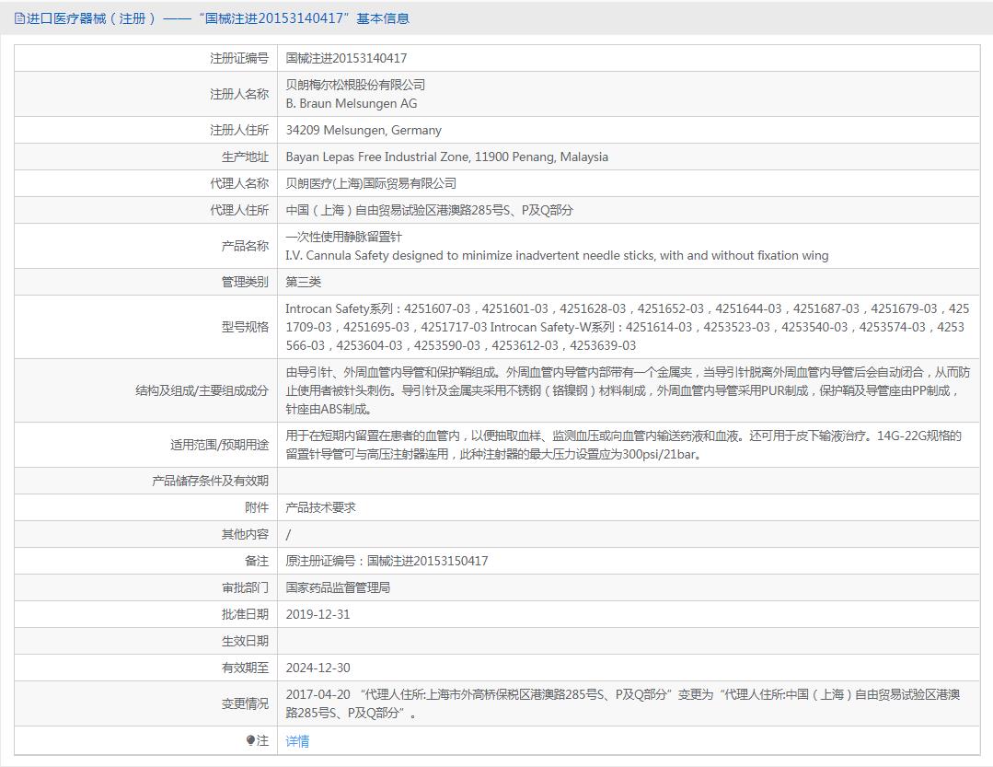993x767 pixels.
Task: Click the 有效期至 label
Action: click(x=245, y=668)
